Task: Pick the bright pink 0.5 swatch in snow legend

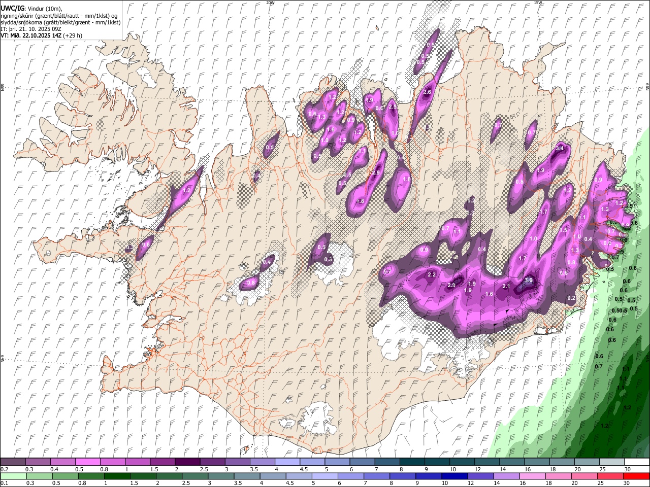Action: (x=87, y=462)
